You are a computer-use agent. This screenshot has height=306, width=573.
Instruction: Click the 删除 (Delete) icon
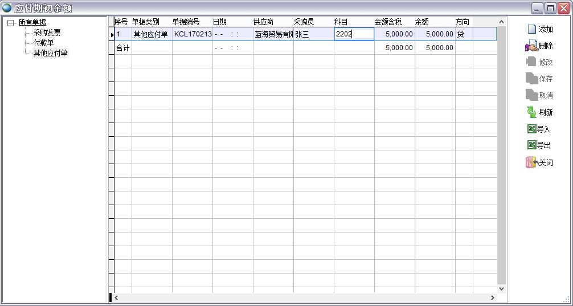tap(531, 46)
